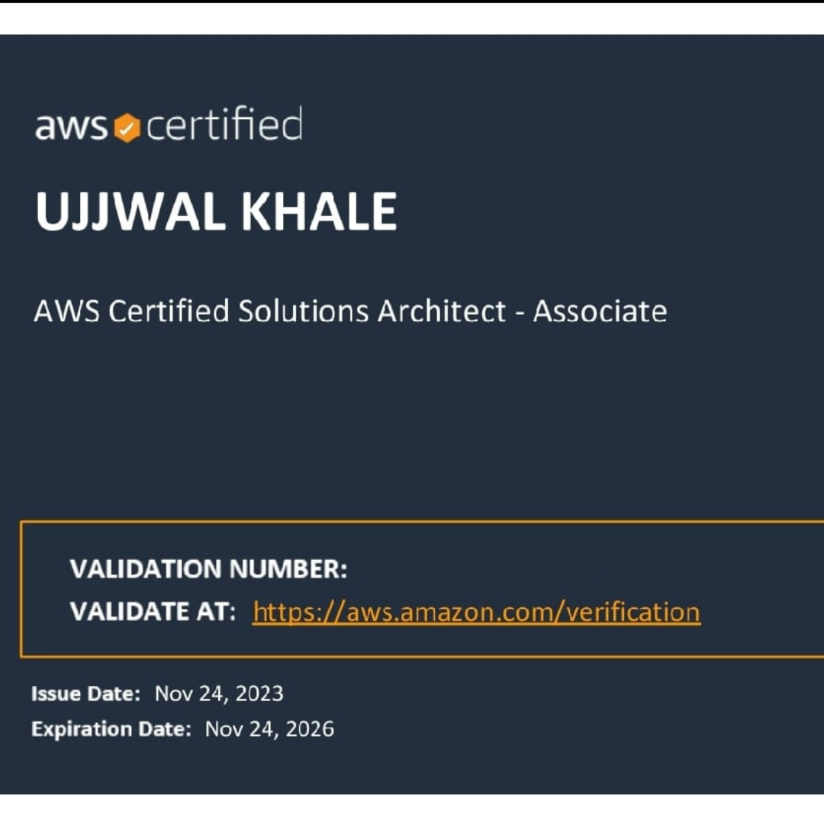824x824 pixels.
Task: Click the white aws logo text
Action: click(x=71, y=127)
